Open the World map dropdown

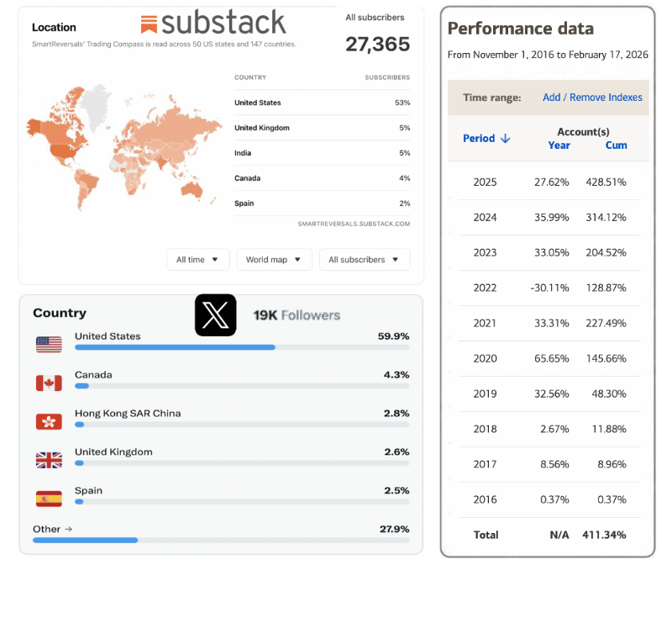point(275,260)
